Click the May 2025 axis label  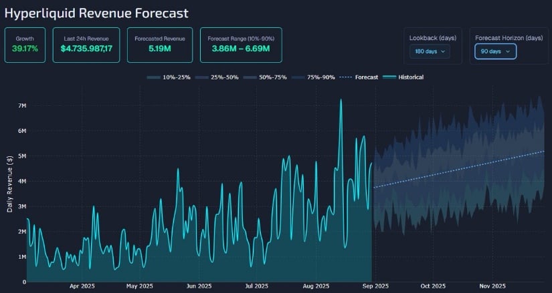point(140,286)
